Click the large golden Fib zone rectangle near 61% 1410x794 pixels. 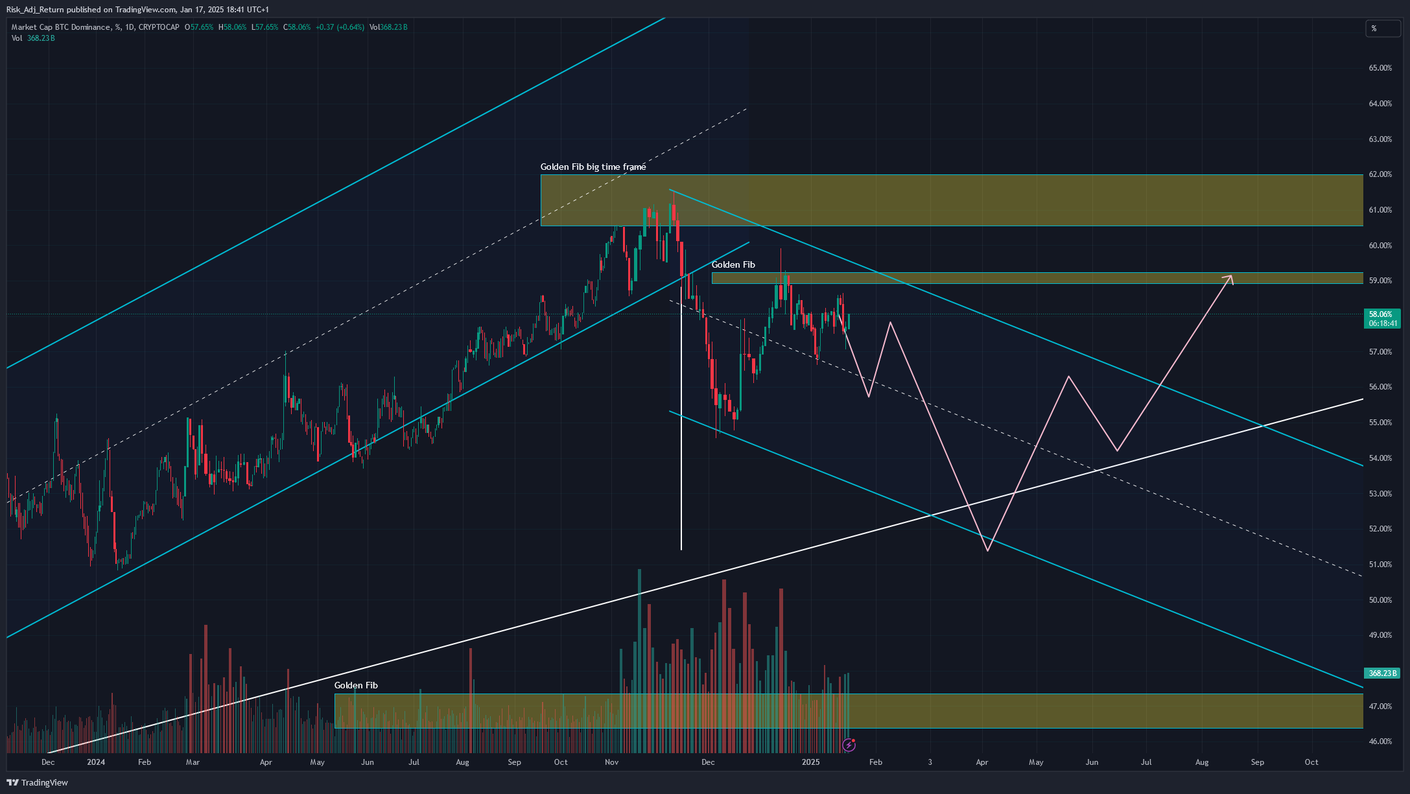[952, 200]
